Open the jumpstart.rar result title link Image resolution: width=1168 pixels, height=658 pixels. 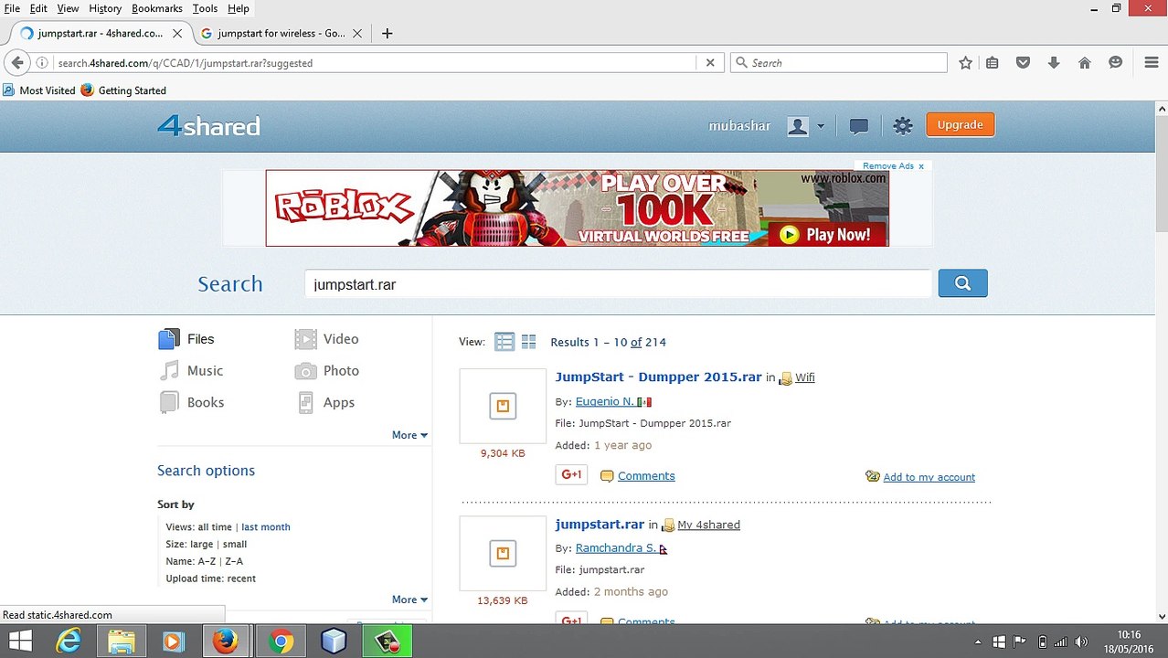tap(600, 524)
